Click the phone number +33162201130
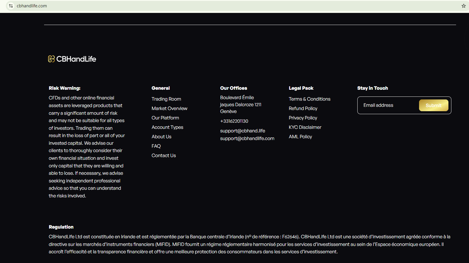469x263 pixels. pyautogui.click(x=234, y=121)
